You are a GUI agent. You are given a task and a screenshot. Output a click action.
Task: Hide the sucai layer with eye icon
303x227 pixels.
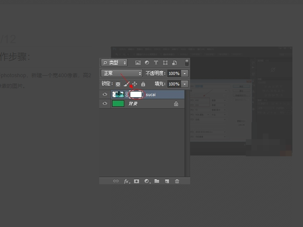[x=105, y=94]
